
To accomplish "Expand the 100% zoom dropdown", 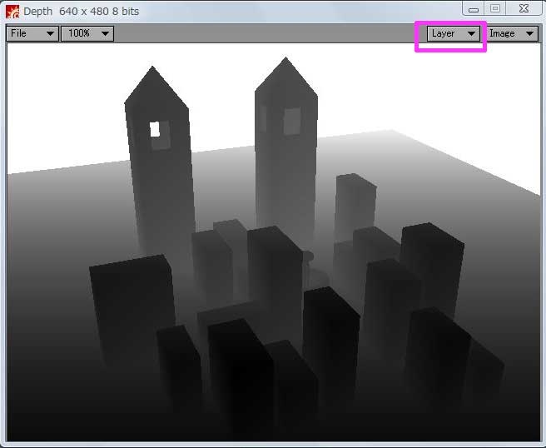I will (87, 33).
